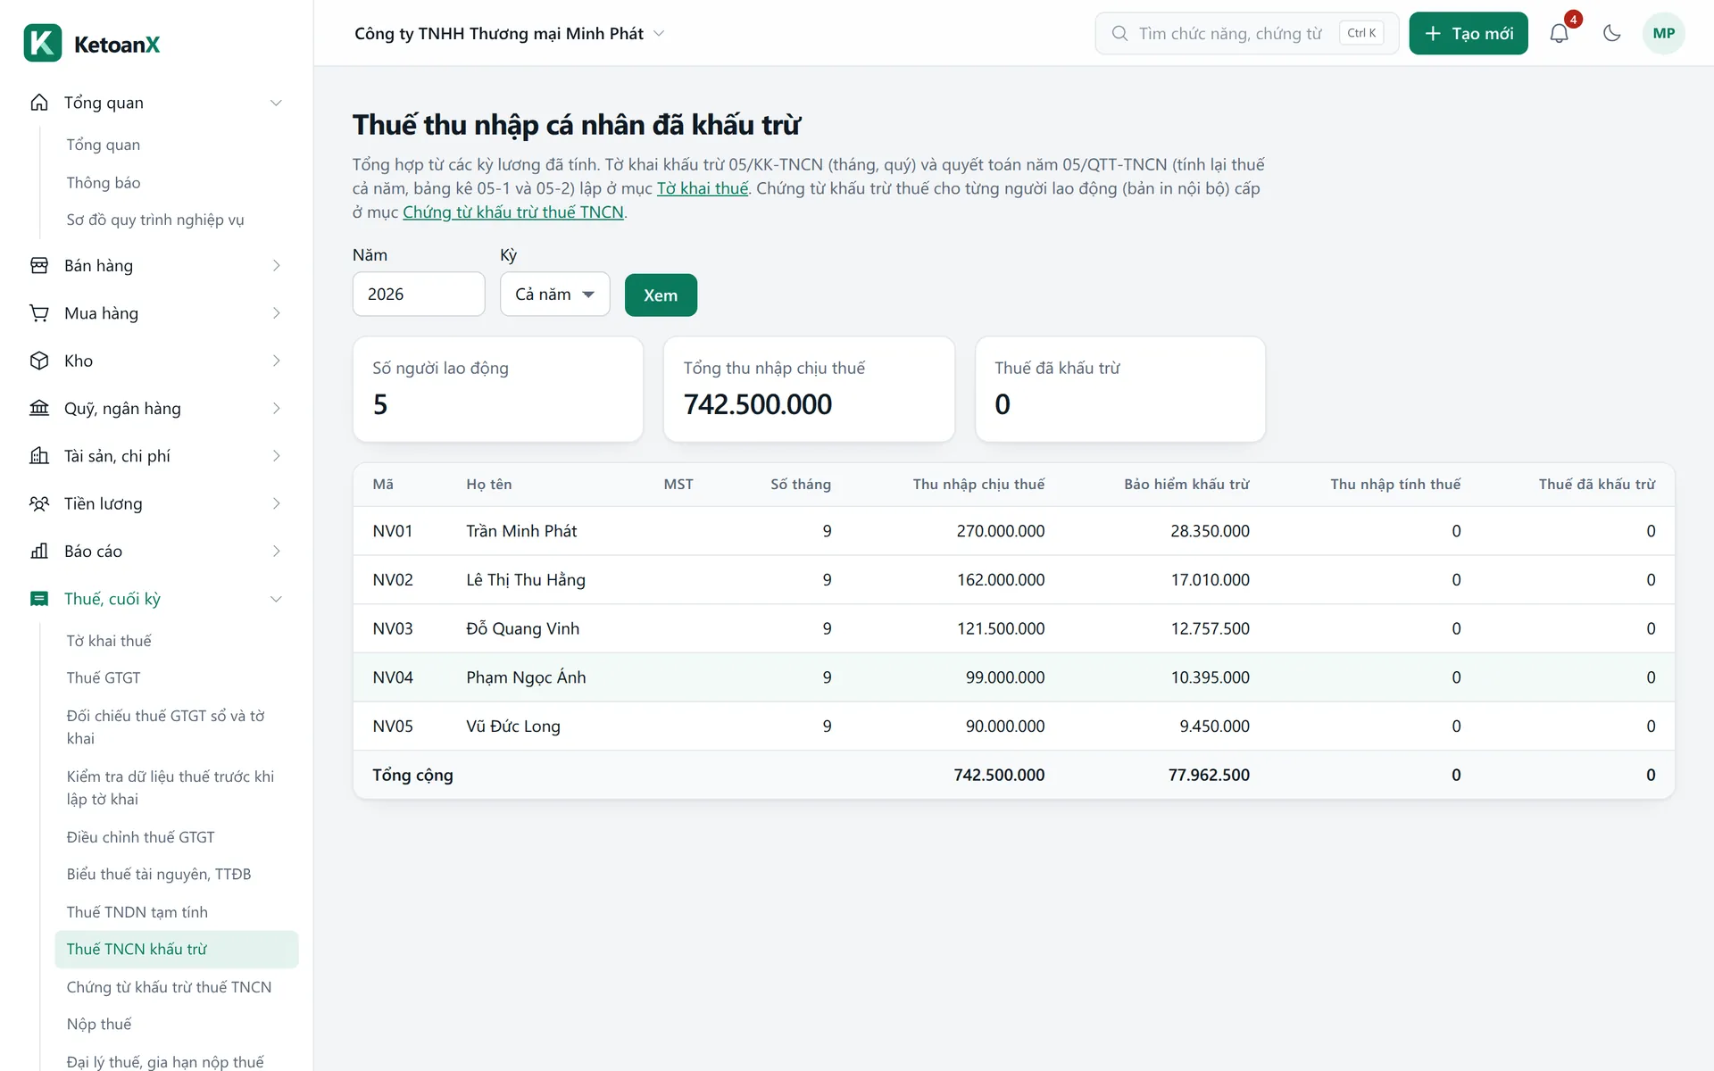Click the Báo cáo chart icon
This screenshot has width=1714, height=1071.
(39, 551)
